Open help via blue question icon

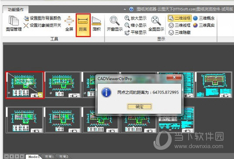point(131,9)
